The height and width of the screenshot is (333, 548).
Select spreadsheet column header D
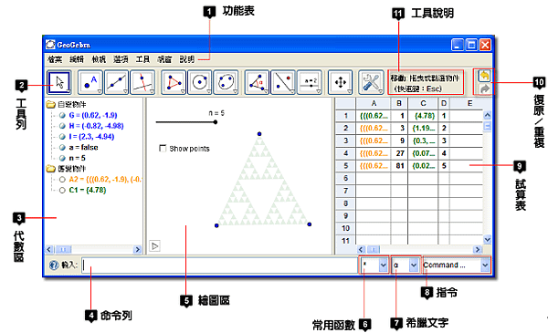(x=444, y=103)
